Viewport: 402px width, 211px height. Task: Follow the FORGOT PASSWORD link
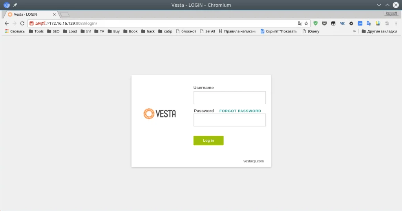[240, 111]
